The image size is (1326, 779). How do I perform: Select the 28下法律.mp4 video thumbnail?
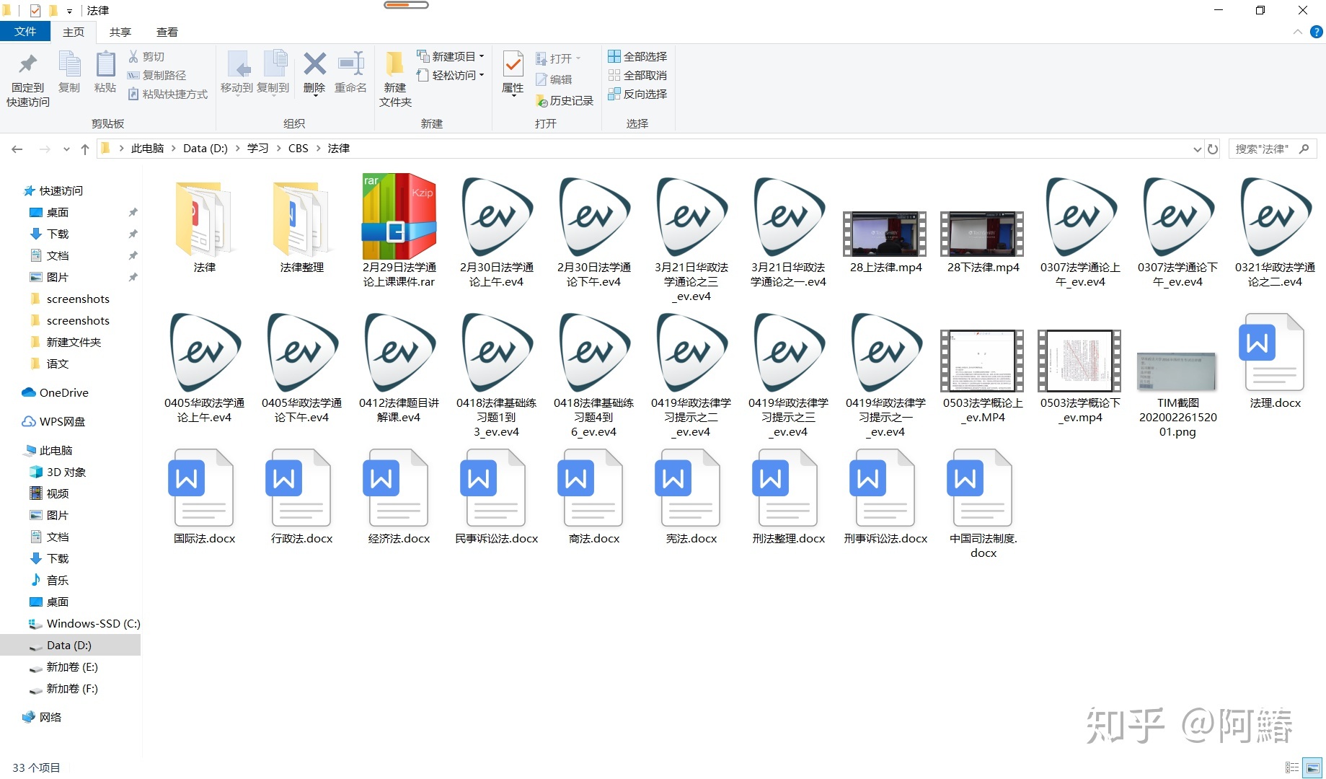tap(982, 234)
